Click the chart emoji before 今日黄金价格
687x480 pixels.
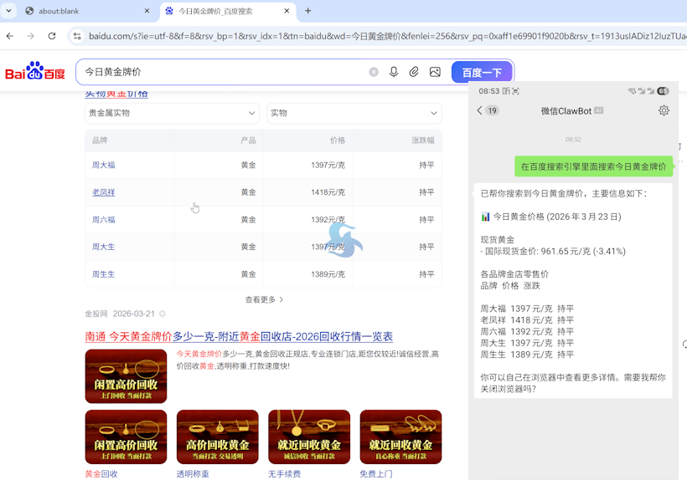tap(485, 217)
